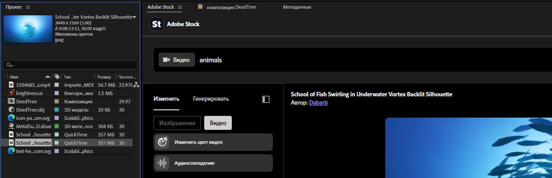This screenshot has width=552, height=178.
Task: Click the text-he...com.svg Edge file icon
Action: pos(11,151)
